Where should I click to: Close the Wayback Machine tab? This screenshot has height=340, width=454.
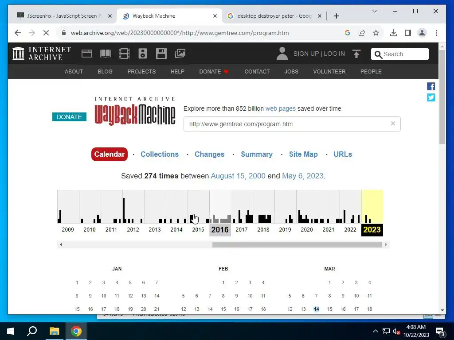pos(215,16)
